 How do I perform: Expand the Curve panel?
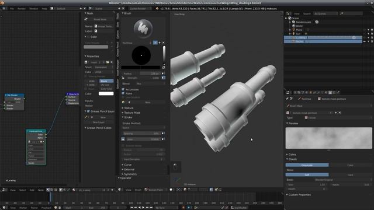(x=127, y=164)
